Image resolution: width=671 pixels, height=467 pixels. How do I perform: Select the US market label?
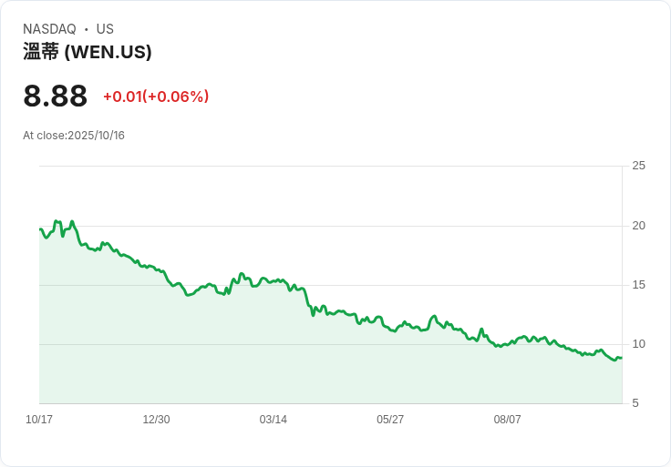click(105, 29)
